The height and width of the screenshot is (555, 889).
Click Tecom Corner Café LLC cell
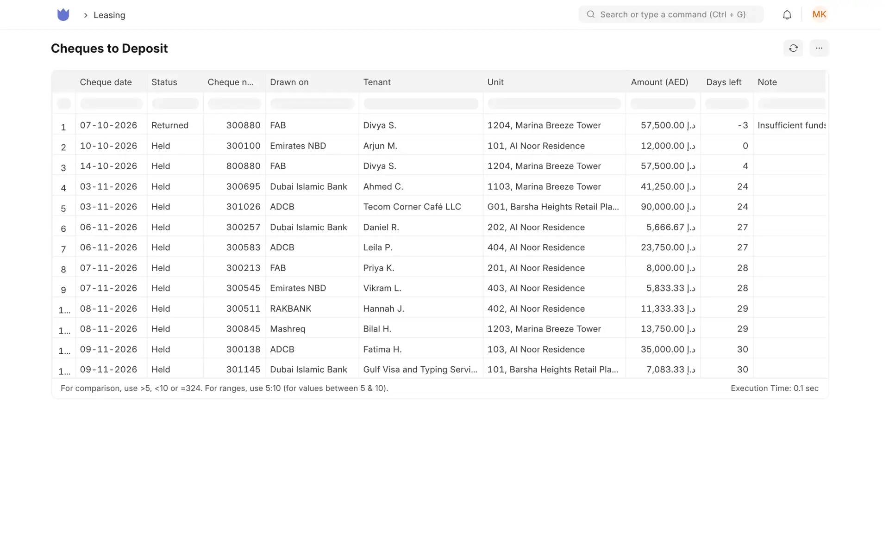[x=421, y=207]
